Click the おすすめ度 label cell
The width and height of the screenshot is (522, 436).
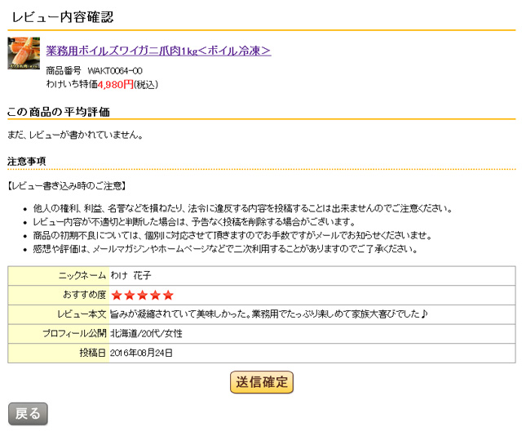pyautogui.click(x=59, y=295)
